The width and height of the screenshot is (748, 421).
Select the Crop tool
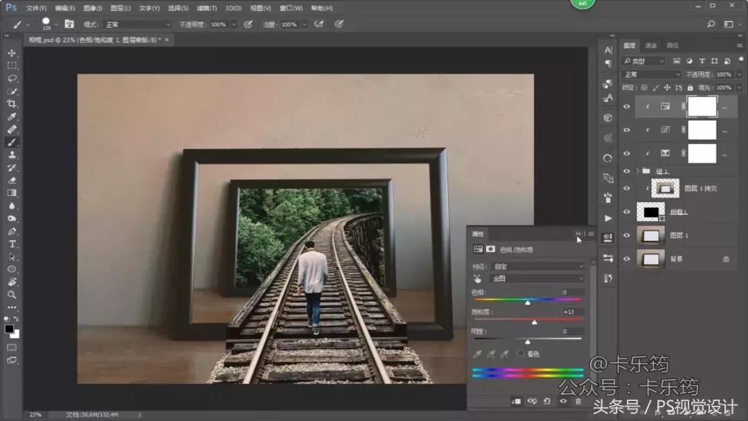coord(12,104)
